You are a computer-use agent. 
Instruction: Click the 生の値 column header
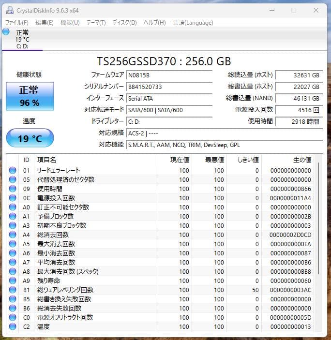(x=287, y=160)
